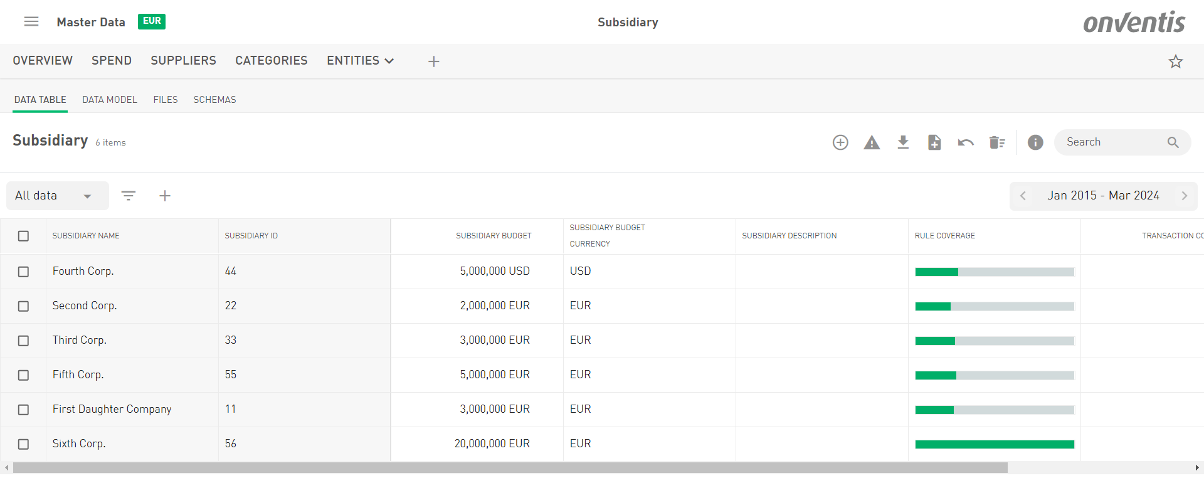Screen dimensions: 1204x478
Task: Toggle the select-all header checkbox
Action: [24, 236]
